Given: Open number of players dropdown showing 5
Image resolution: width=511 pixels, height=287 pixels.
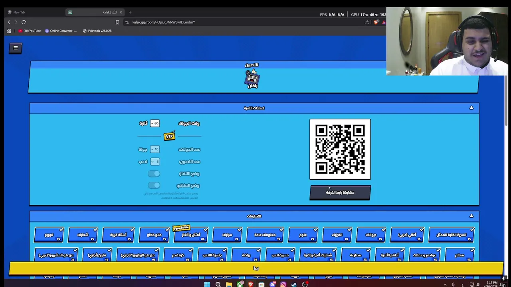Looking at the screenshot, I should click(155, 161).
